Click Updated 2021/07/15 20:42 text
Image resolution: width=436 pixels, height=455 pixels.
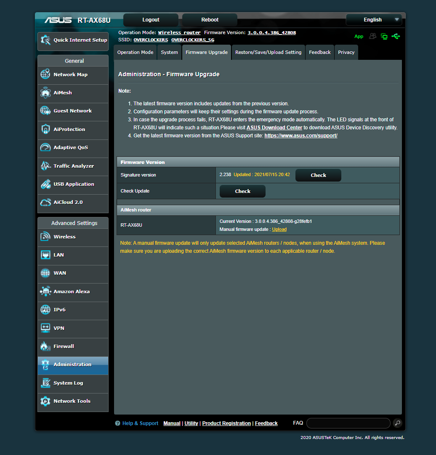261,174
